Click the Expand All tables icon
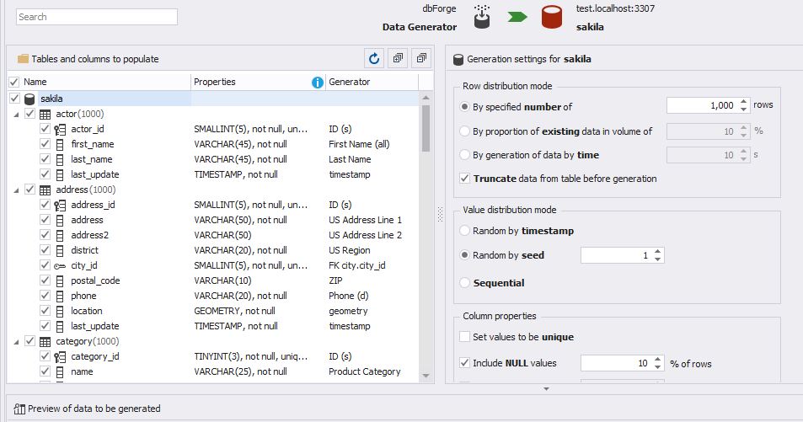 pyautogui.click(x=398, y=58)
